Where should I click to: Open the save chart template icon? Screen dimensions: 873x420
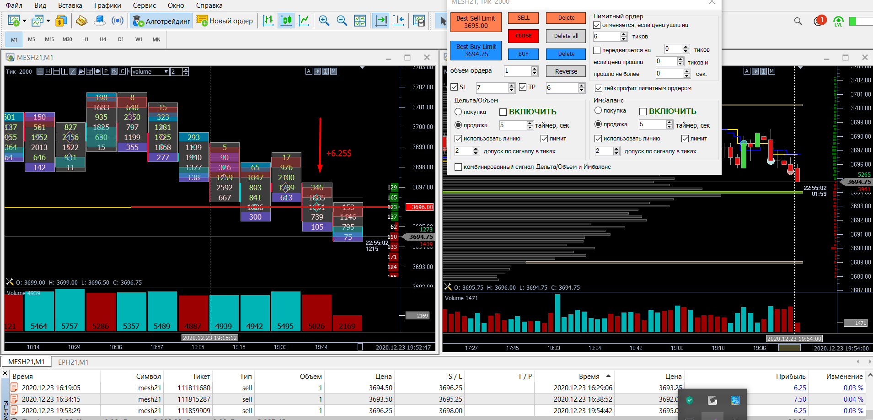pos(419,21)
